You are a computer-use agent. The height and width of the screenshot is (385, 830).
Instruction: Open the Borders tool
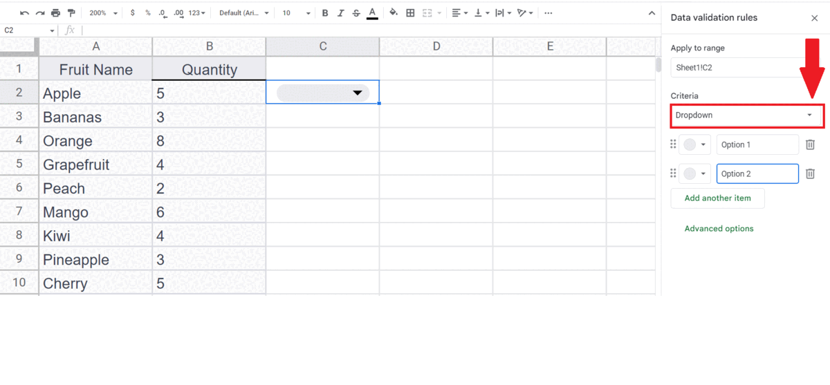pyautogui.click(x=410, y=13)
